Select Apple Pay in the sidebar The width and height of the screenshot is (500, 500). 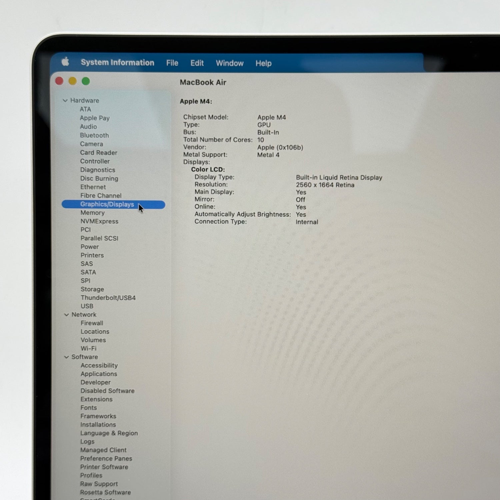click(95, 118)
